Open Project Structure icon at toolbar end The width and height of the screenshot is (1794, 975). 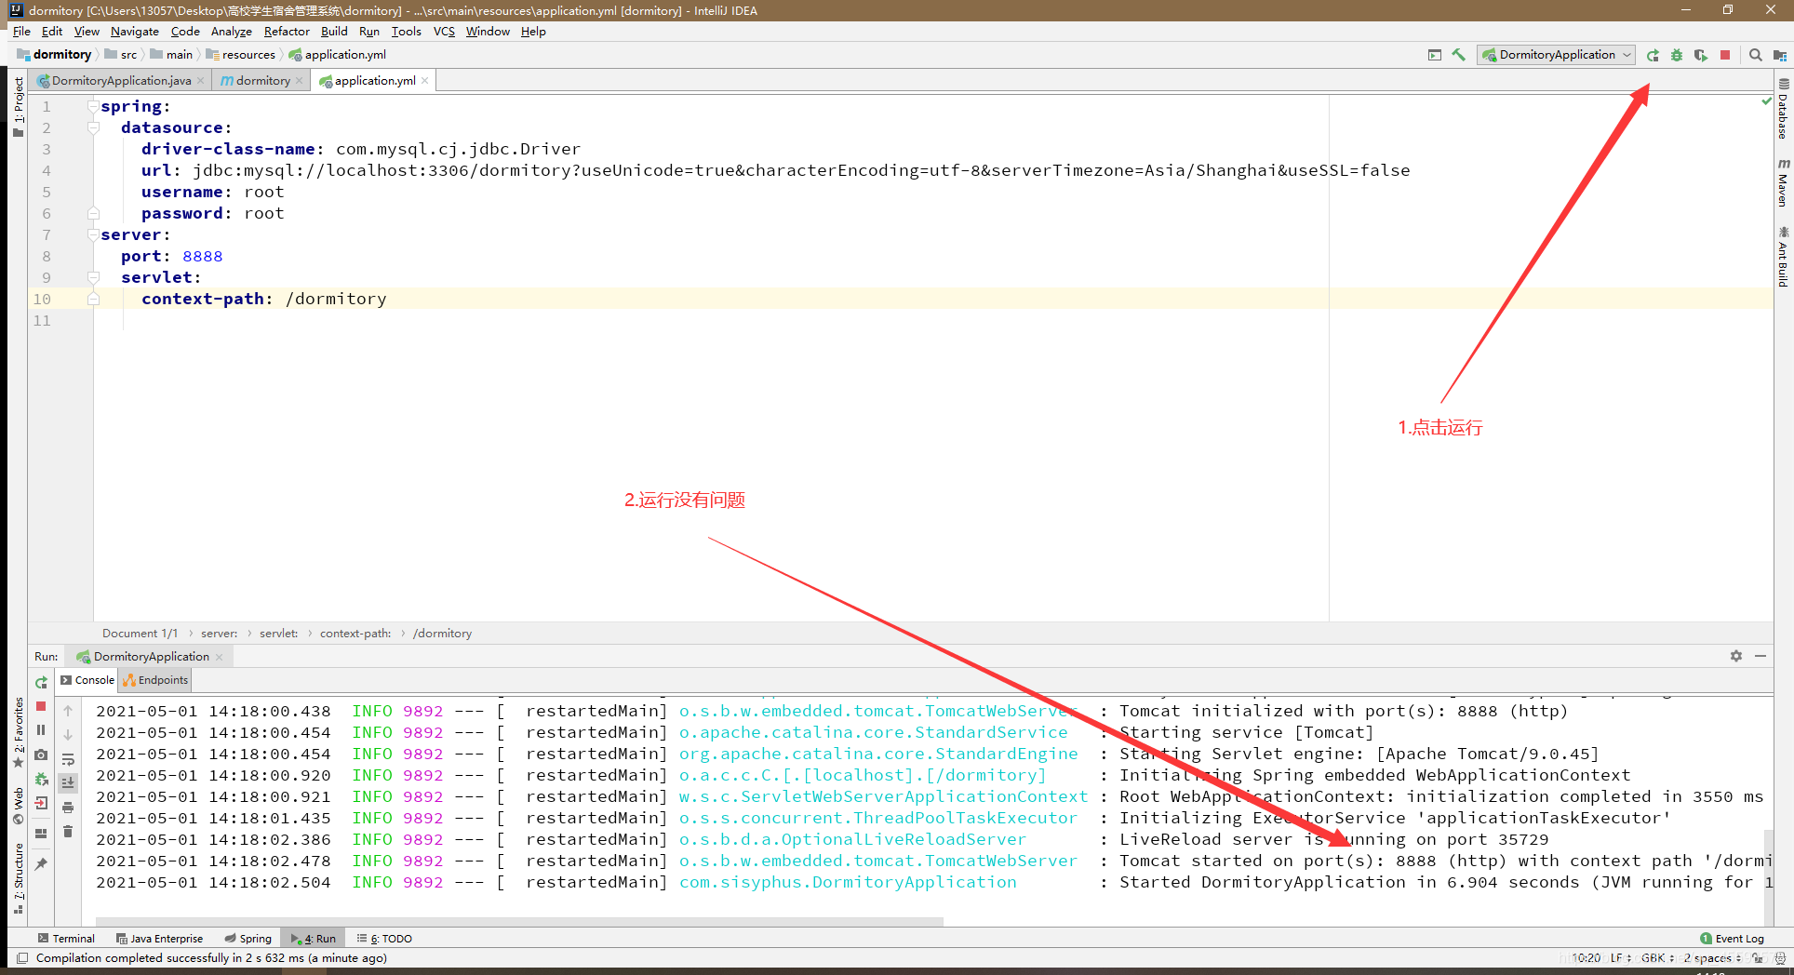tap(1780, 55)
